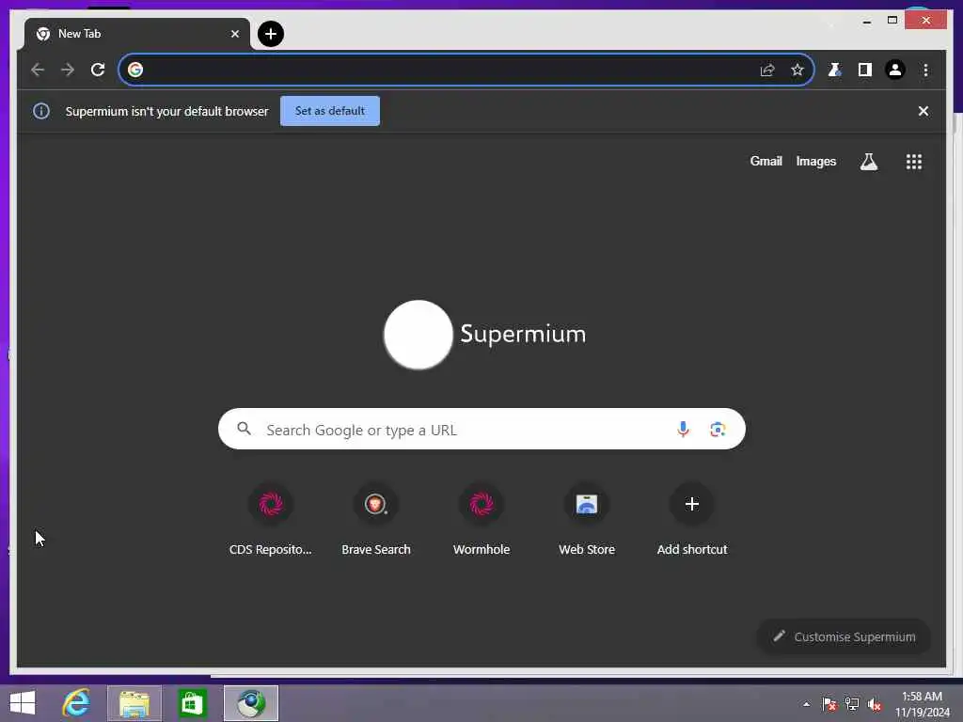Open a new tab with plus button
Image resolution: width=963 pixels, height=722 pixels.
click(270, 34)
